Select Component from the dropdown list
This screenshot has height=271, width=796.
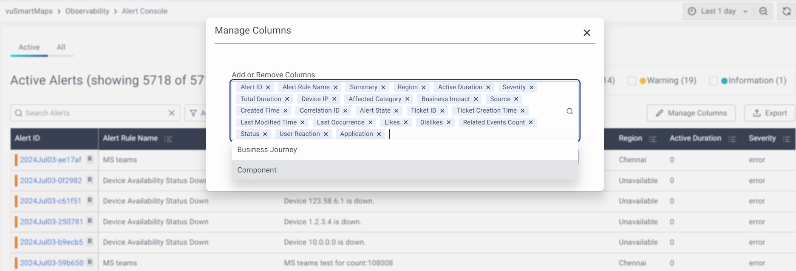tap(257, 170)
